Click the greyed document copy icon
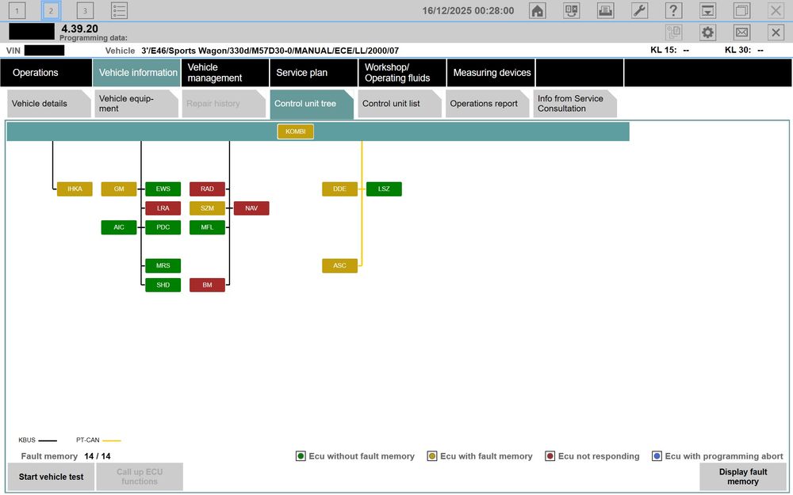Screen dimensions: 793x495 [673, 32]
